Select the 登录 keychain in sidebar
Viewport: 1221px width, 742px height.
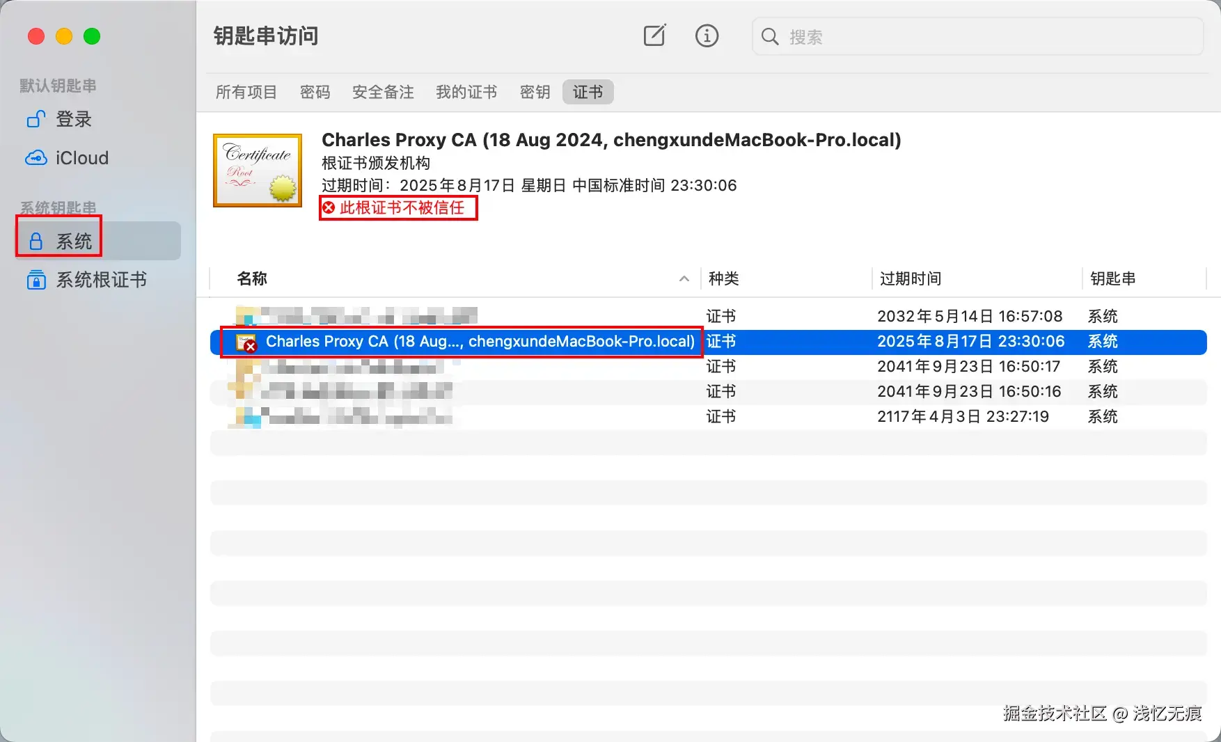98,119
